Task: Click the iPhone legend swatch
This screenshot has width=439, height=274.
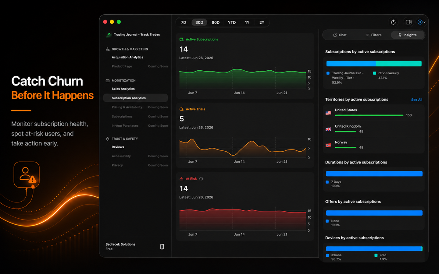Action: (327, 255)
